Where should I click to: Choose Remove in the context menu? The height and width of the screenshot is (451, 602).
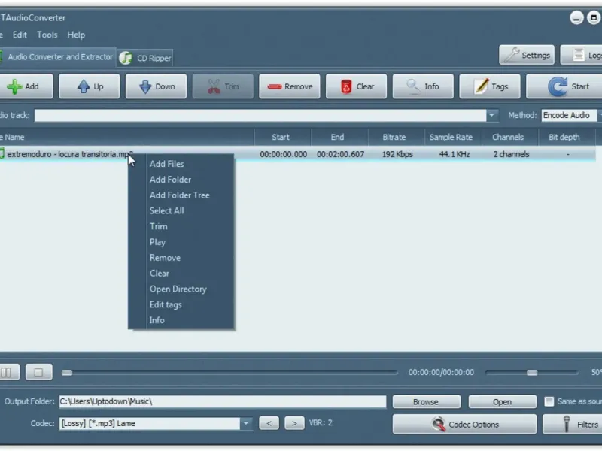point(165,258)
